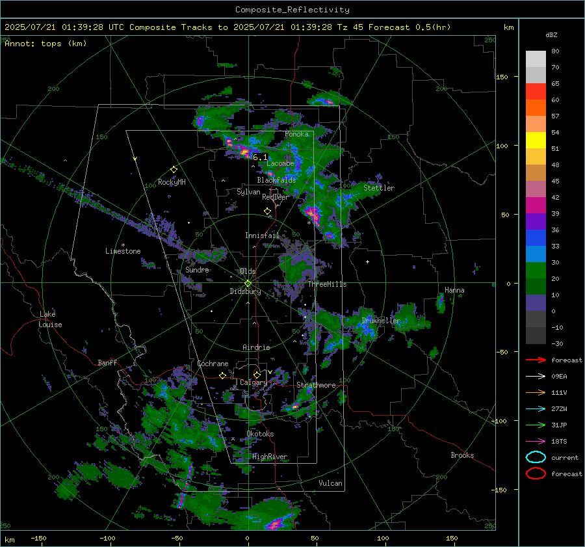This screenshot has width=585, height=547.
Task: Click the white plus marker west of Hanna
Action: pos(367,261)
